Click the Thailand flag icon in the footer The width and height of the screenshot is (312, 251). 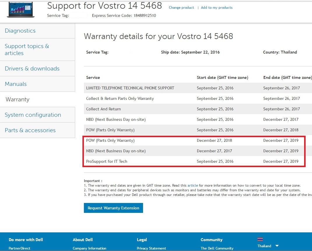(x=260, y=239)
